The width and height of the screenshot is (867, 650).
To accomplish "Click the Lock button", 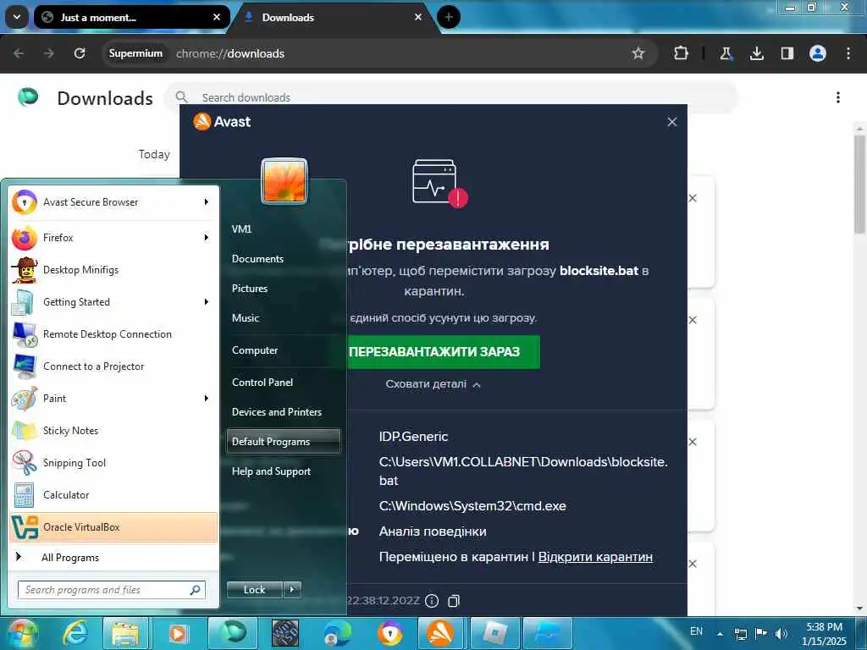I will tap(255, 590).
